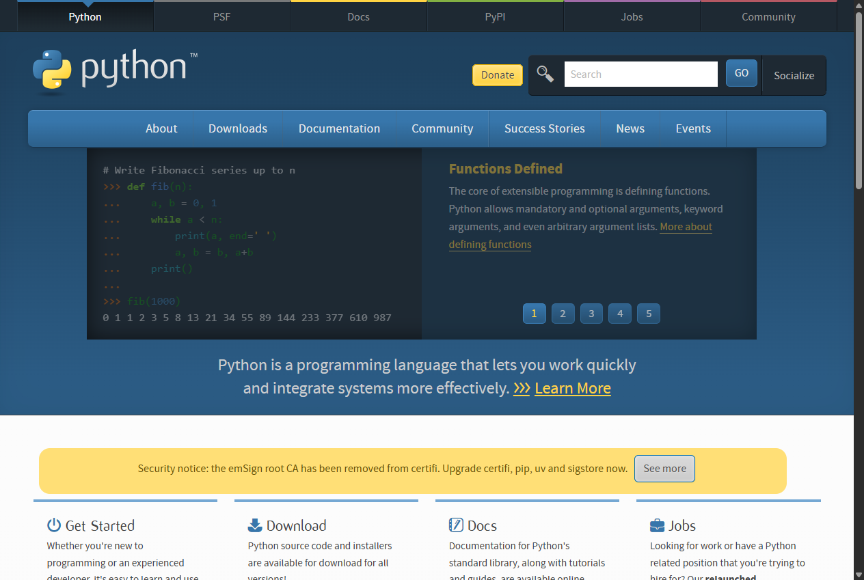
Task: Select the Python top tab
Action: point(85,16)
